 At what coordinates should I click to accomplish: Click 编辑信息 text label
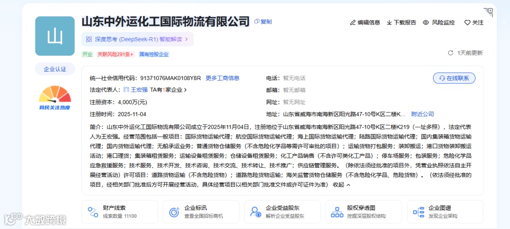pyautogui.click(x=369, y=23)
